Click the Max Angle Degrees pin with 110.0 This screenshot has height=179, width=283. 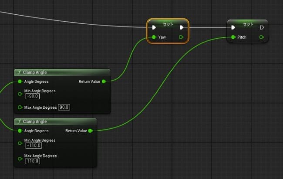coord(20,159)
